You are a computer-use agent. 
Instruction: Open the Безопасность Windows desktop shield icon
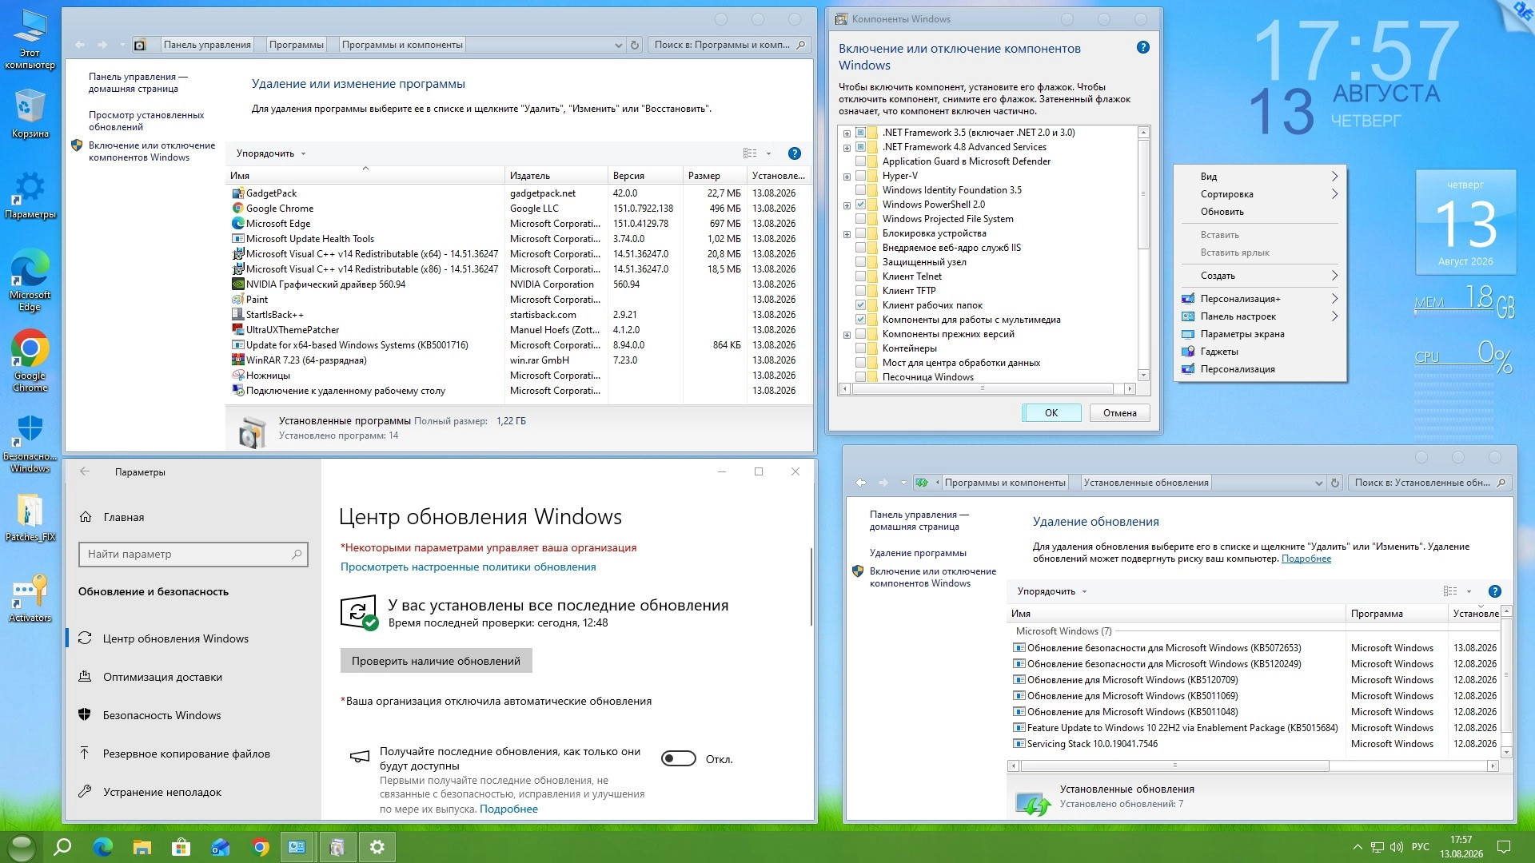point(30,443)
